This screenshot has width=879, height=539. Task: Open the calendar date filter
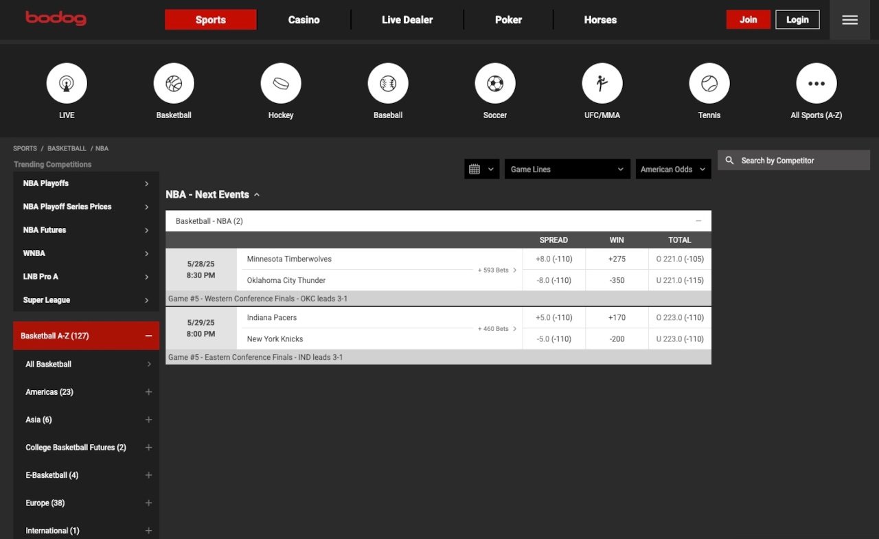(x=482, y=169)
